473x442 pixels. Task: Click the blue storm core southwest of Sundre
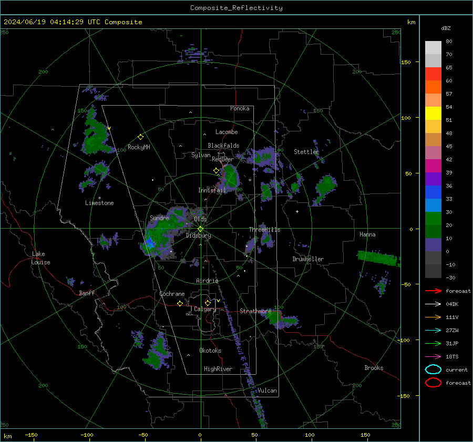click(x=150, y=243)
